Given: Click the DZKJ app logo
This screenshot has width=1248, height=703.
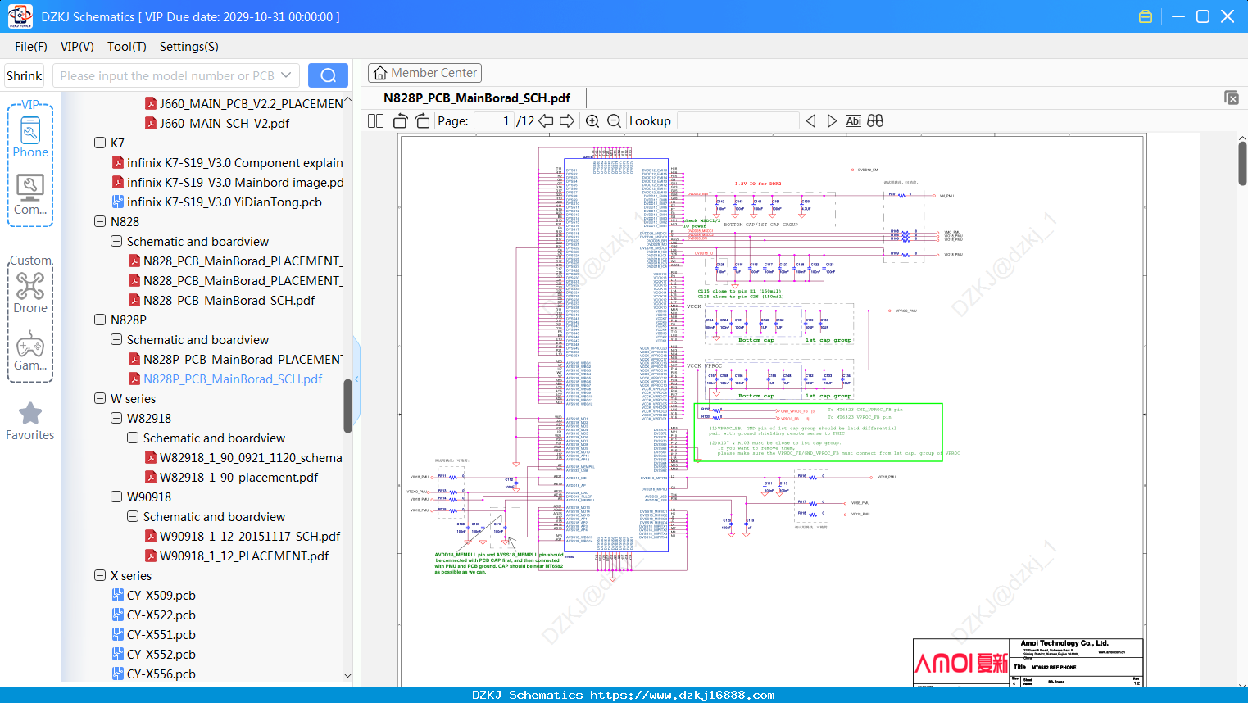Looking at the screenshot, I should [x=20, y=16].
